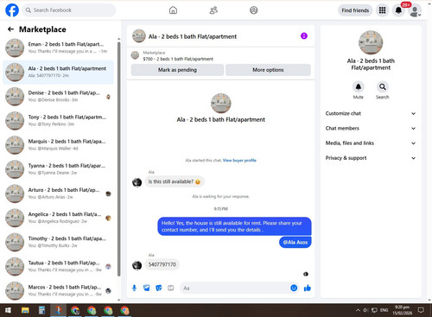Open Tyanna's apartment conversation

[x=58, y=169]
